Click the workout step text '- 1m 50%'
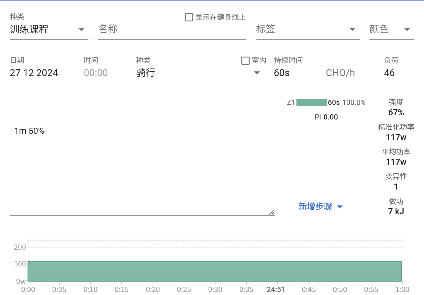 (x=27, y=131)
